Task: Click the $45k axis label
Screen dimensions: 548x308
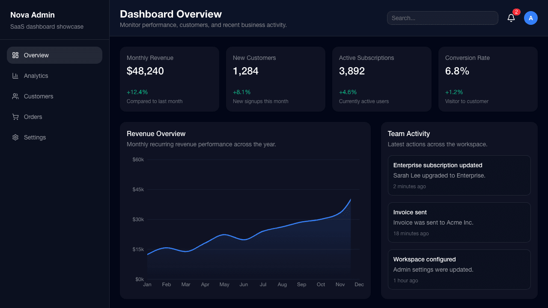Action: coord(138,190)
